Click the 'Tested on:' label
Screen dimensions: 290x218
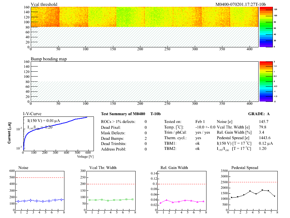173,122
